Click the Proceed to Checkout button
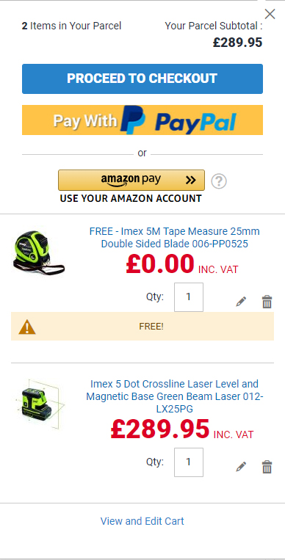The image size is (285, 560). click(142, 79)
